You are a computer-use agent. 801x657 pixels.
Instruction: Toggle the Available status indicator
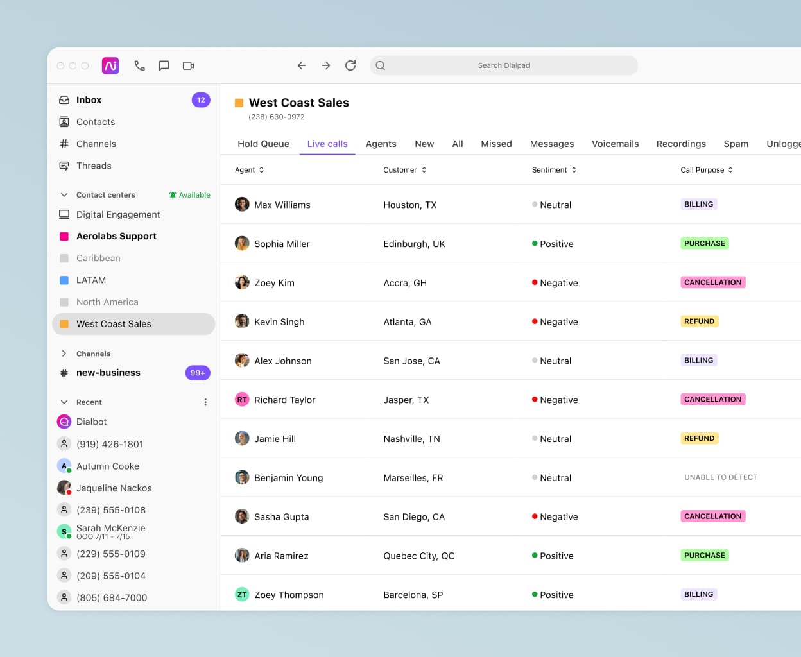[x=190, y=195]
